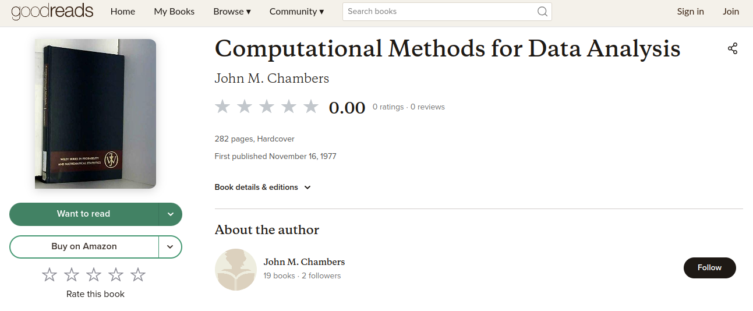Click John M. Chambers' author avatar
The image size is (753, 311).
coord(236,269)
